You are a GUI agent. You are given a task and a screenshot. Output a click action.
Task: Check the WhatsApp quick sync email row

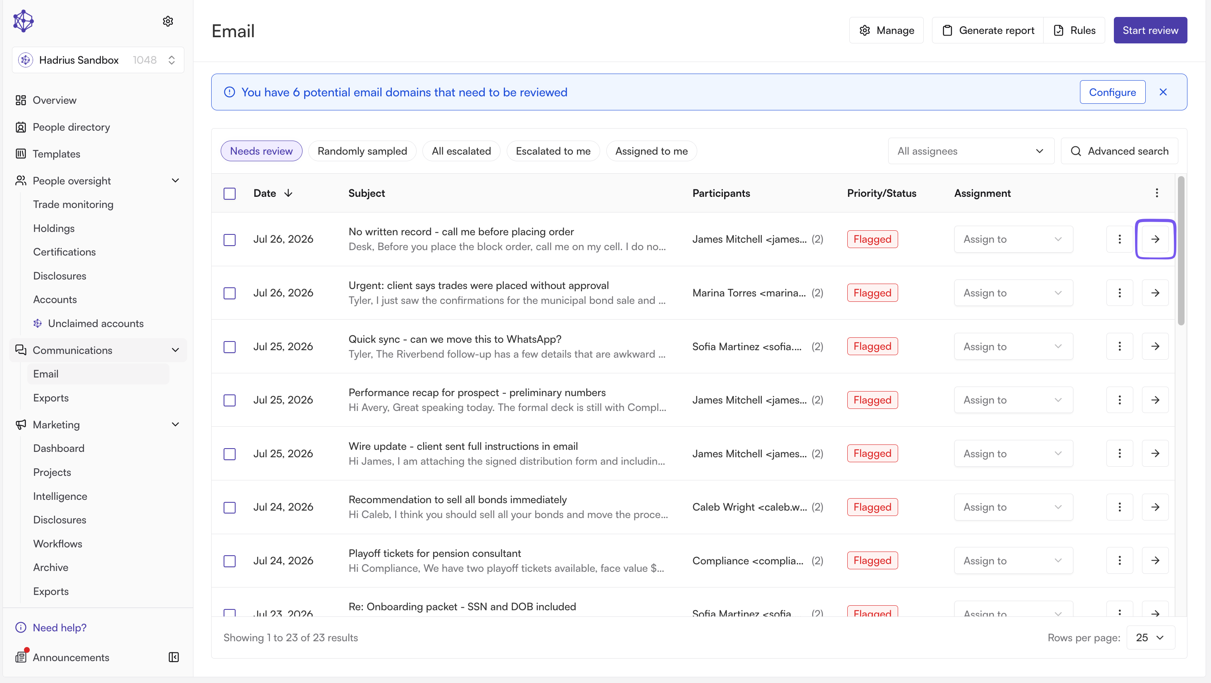point(229,347)
